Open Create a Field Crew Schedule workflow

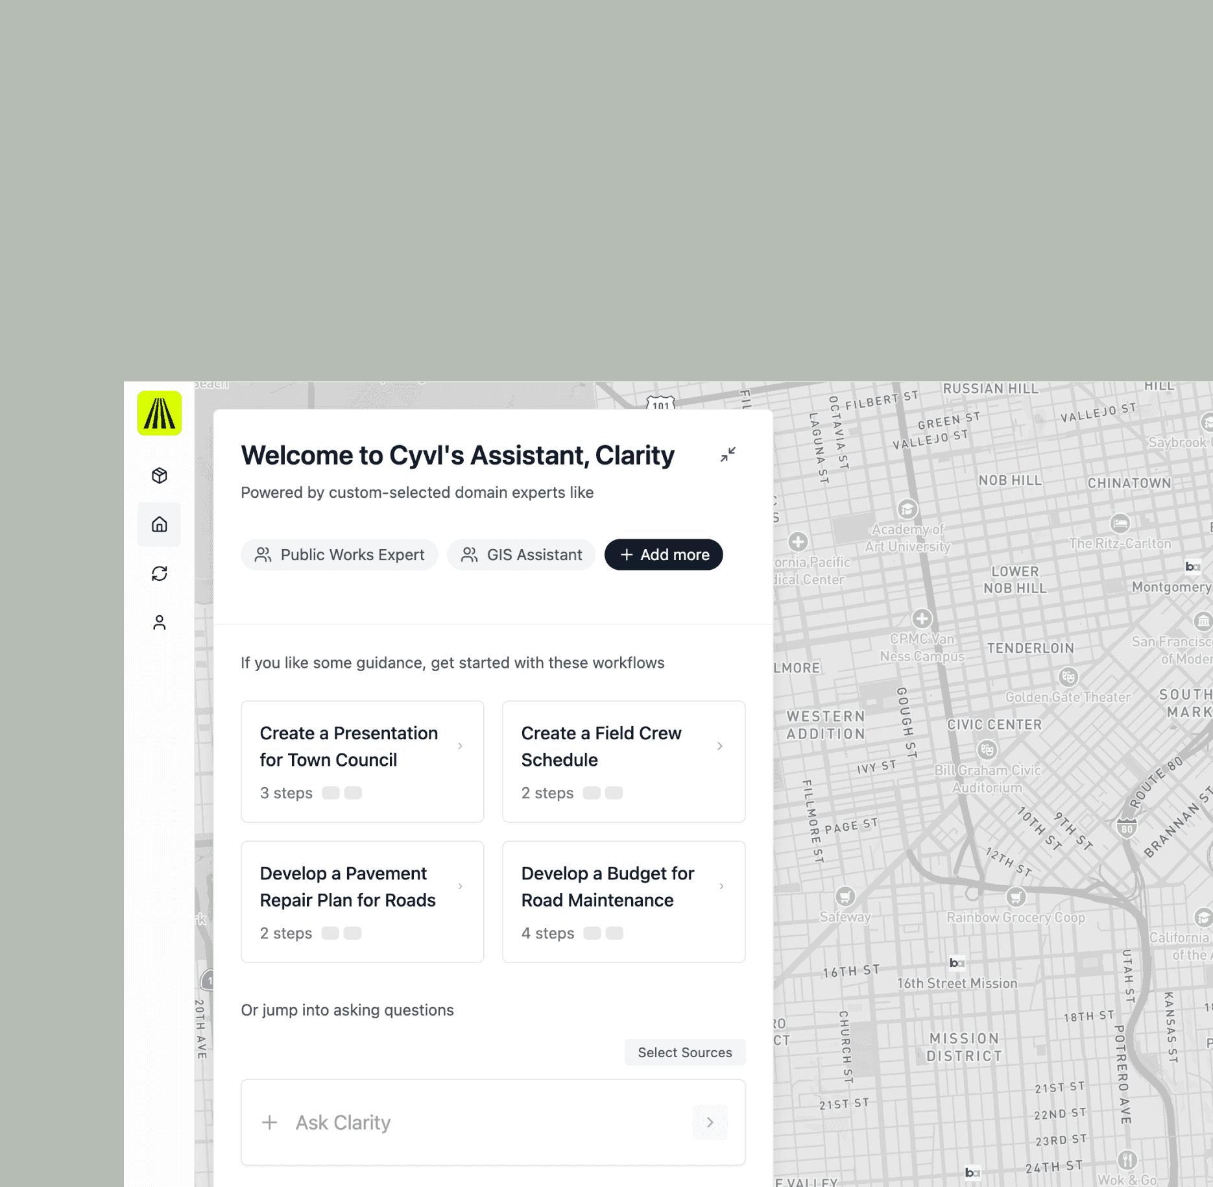(624, 761)
